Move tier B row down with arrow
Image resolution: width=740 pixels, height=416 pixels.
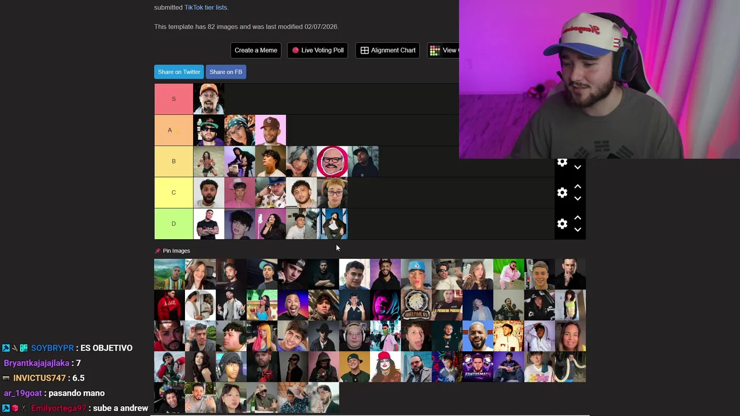tap(578, 167)
